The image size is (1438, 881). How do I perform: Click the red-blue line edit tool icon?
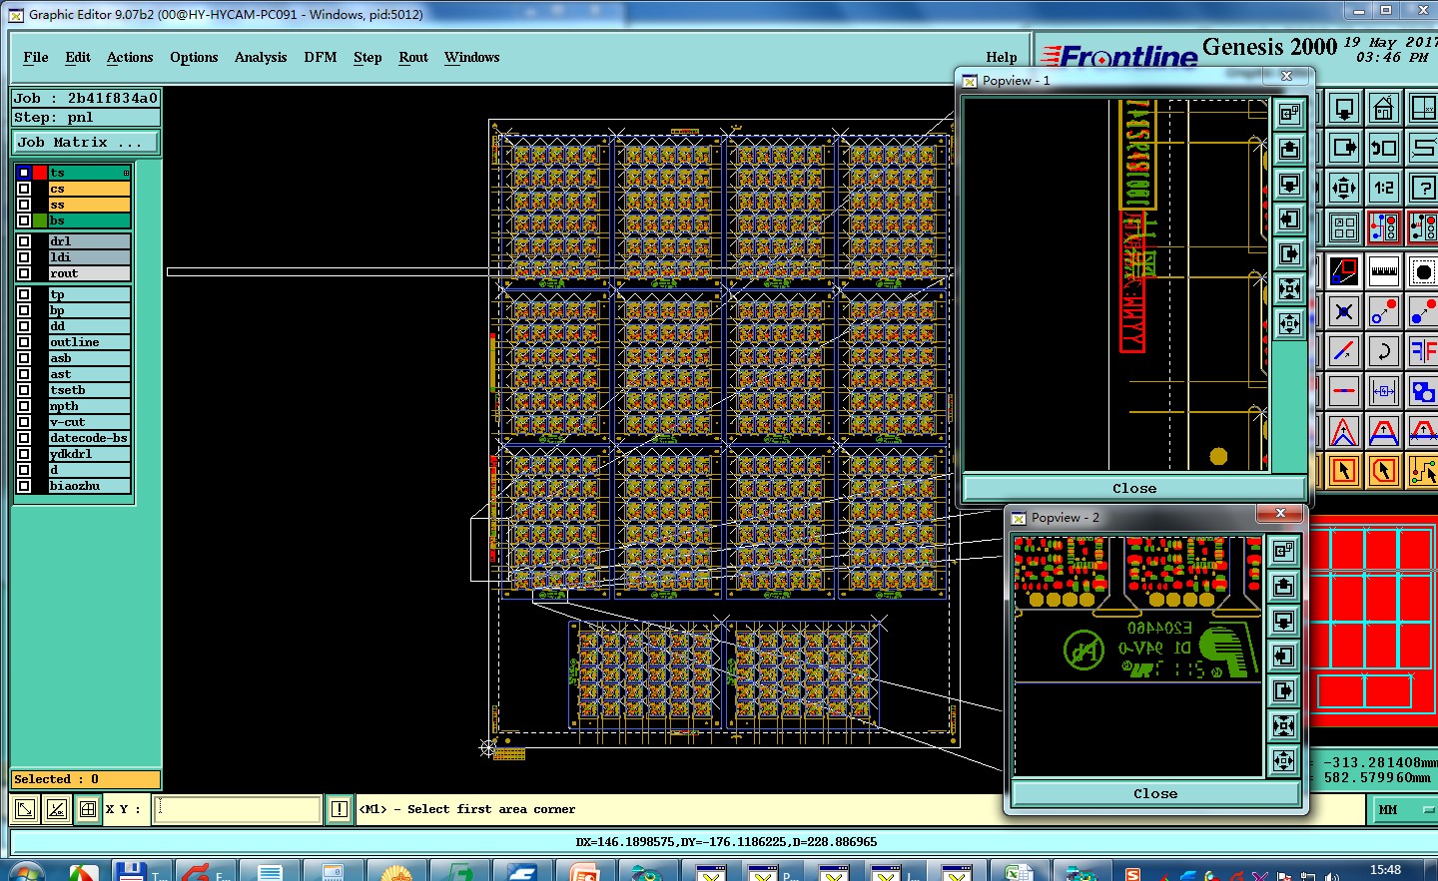(x=1344, y=351)
